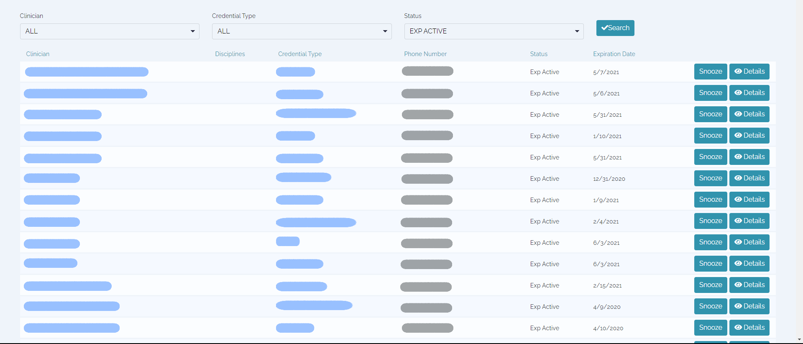This screenshot has height=344, width=803.
Task: View Details for the 4/9/2020 row
Action: coord(749,306)
